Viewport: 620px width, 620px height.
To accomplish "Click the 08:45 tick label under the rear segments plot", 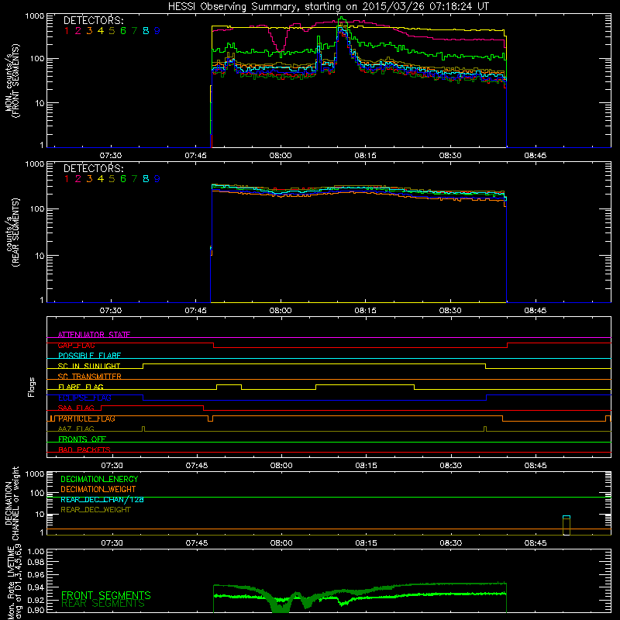I will (536, 311).
